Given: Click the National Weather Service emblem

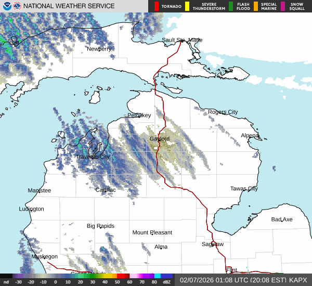Looking at the screenshot, I should coord(18,6).
